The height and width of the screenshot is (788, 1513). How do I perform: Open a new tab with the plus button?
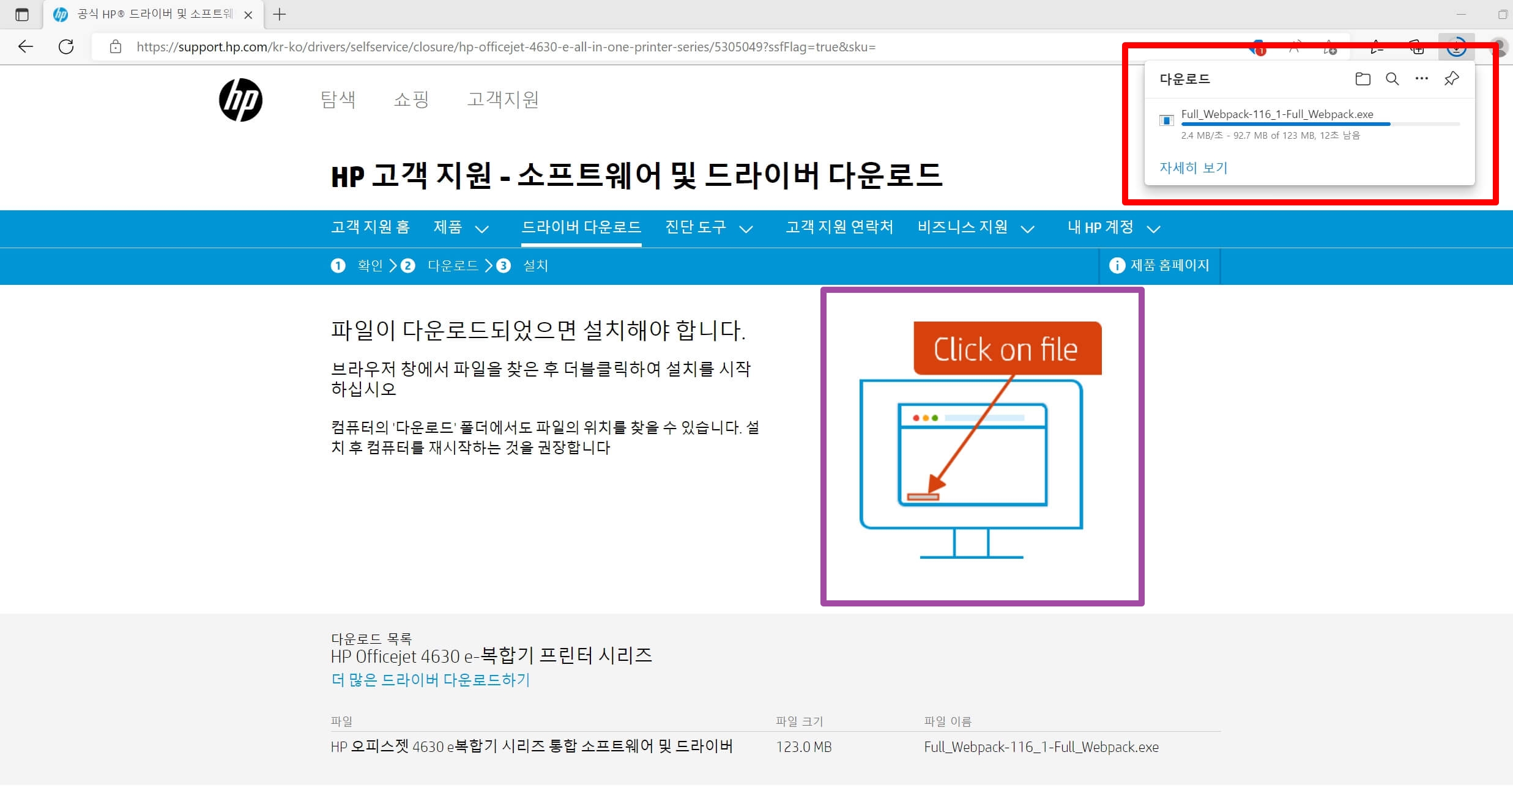(280, 14)
